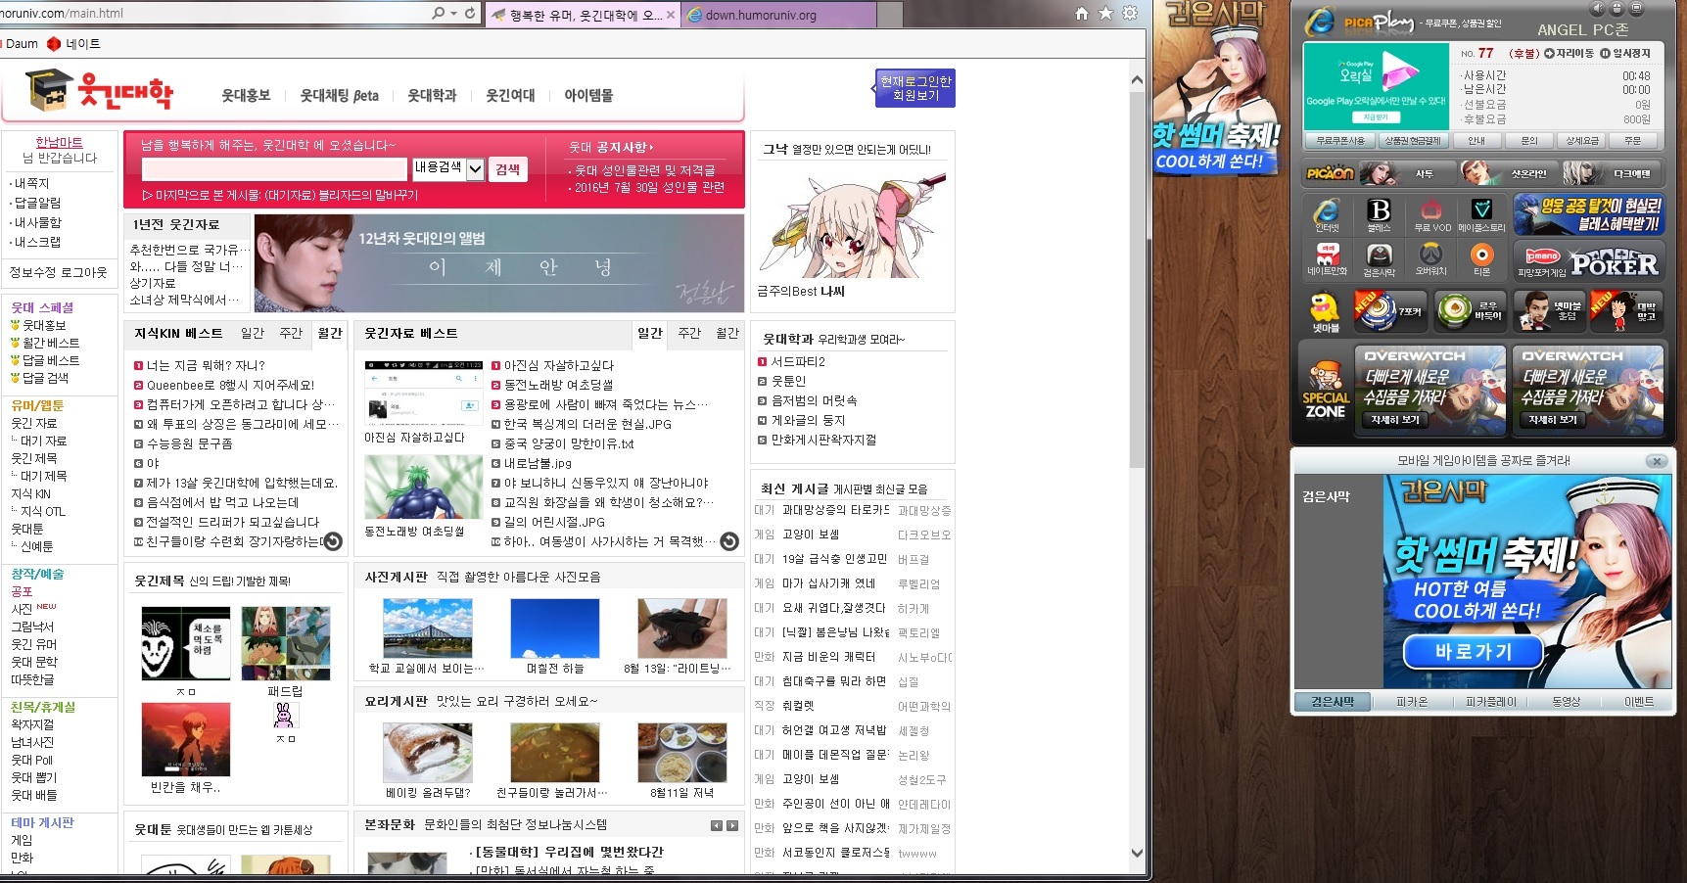Open the browser favorites star icon

[1105, 14]
